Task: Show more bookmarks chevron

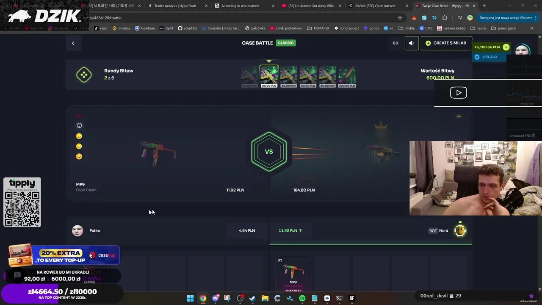Action: [532, 28]
